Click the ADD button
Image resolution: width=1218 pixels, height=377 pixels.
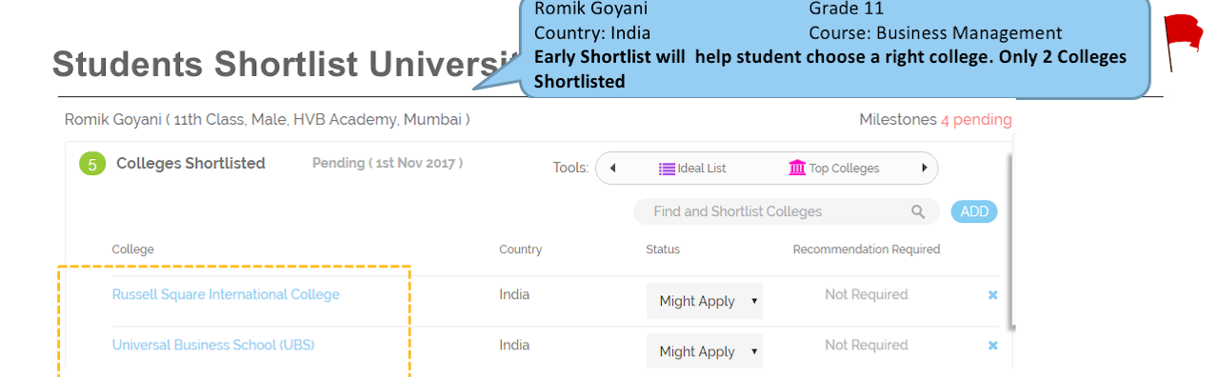pyautogui.click(x=974, y=211)
